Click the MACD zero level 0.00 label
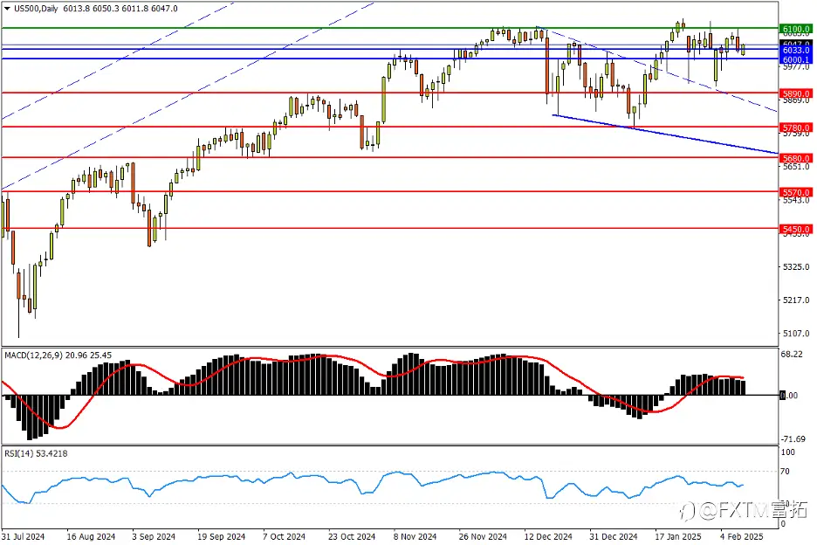The width and height of the screenshot is (817, 545). (x=789, y=396)
